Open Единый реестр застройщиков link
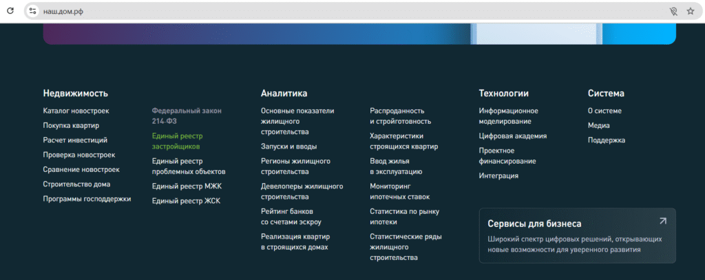This screenshot has width=705, height=280. [177, 141]
